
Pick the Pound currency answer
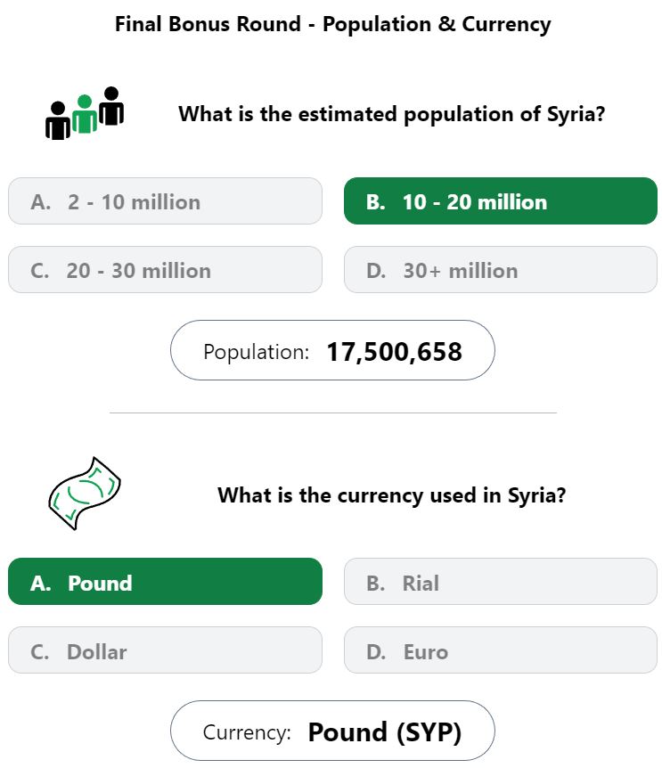coord(165,582)
